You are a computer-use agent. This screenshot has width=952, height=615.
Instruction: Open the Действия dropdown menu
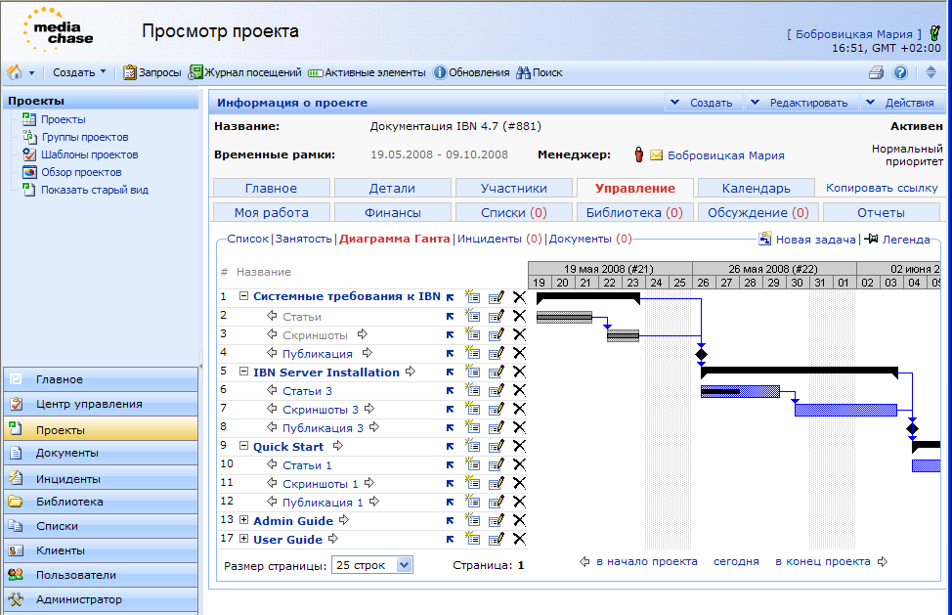(901, 103)
